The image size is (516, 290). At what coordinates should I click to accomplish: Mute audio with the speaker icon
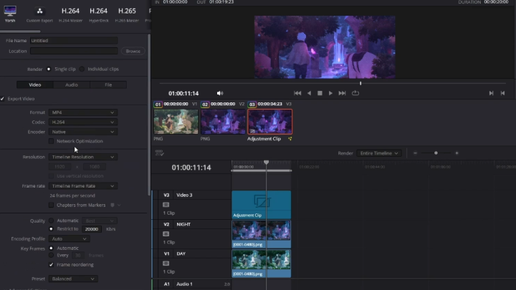coord(220,93)
